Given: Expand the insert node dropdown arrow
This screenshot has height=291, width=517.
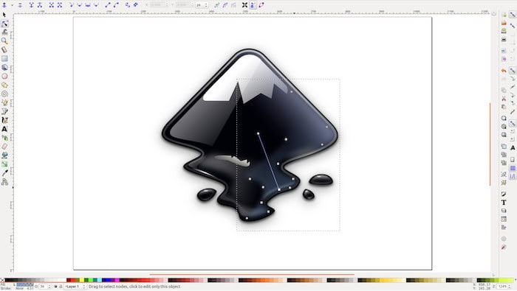Looking at the screenshot, I should [13, 5].
